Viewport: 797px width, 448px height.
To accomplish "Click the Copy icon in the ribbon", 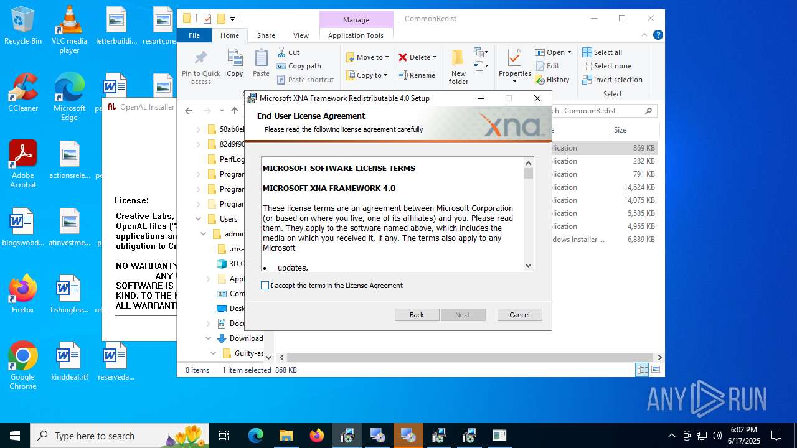I will coord(235,58).
